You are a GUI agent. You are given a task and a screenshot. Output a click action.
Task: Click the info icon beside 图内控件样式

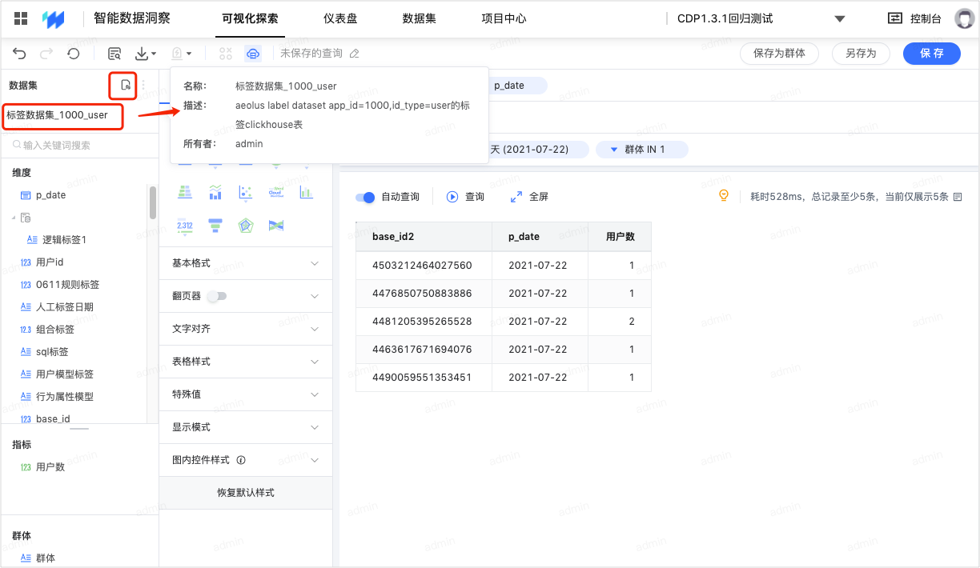tap(241, 460)
